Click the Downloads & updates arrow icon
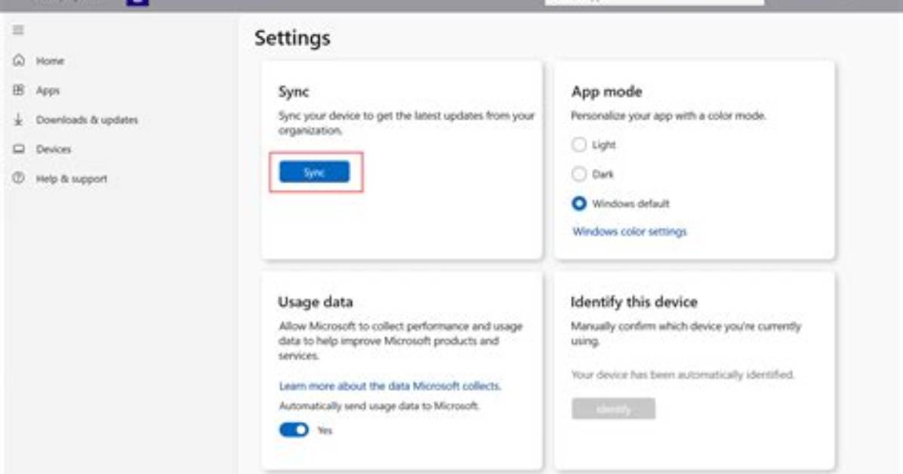903x474 pixels. coord(18,119)
